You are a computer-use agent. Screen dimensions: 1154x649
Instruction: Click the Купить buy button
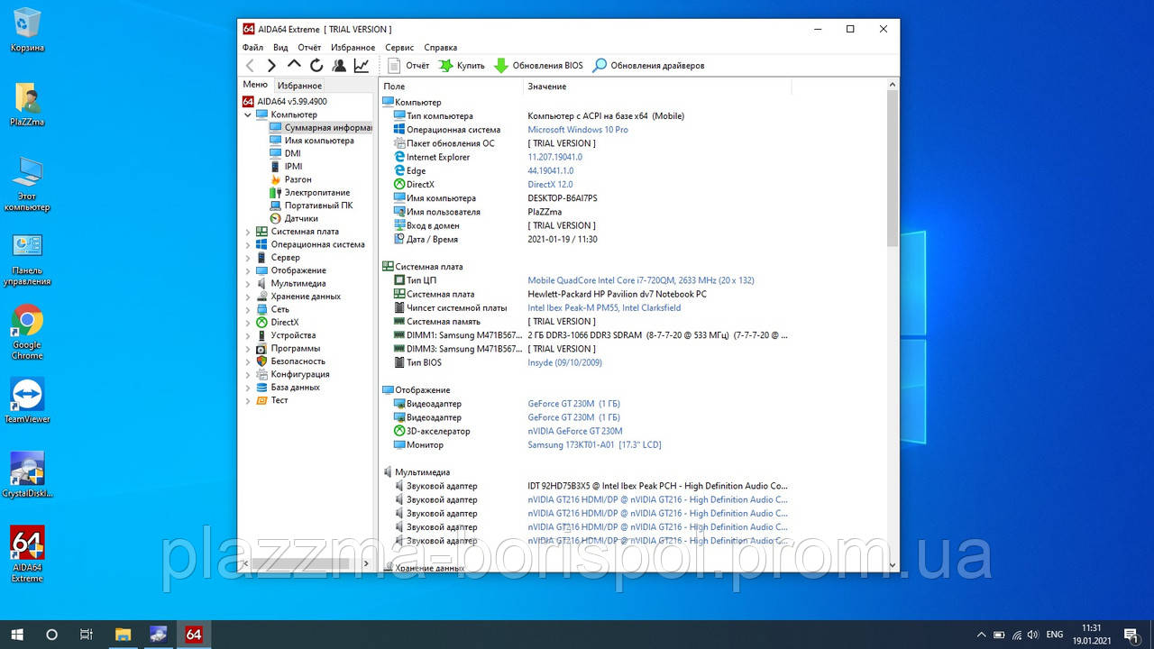[x=462, y=65]
